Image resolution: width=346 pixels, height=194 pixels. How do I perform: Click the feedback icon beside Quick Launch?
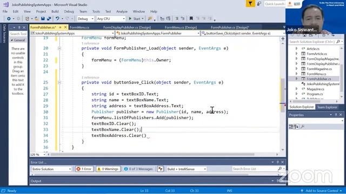click(259, 4)
